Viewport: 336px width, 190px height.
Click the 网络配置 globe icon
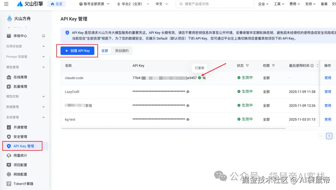[x=9, y=174]
